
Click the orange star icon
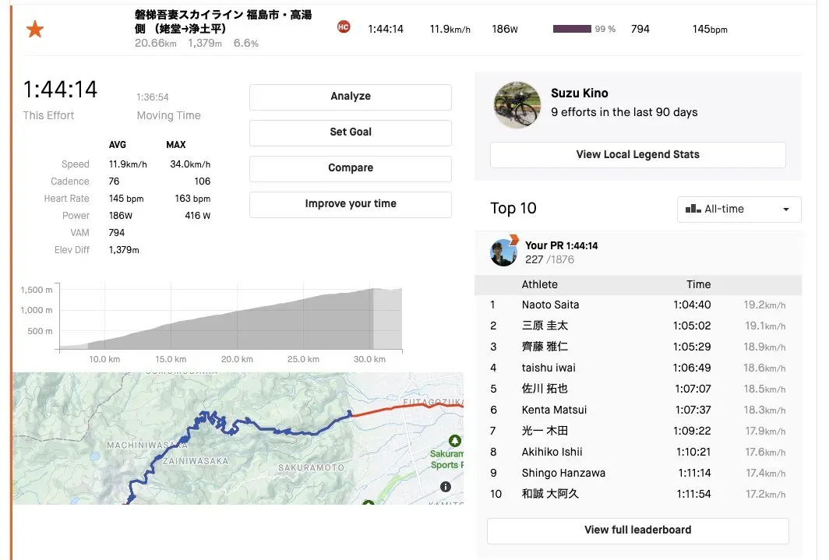(35, 30)
